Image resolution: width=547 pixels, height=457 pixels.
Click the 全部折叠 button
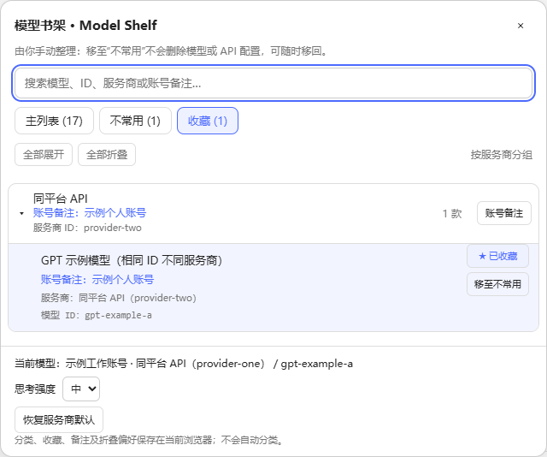coord(107,154)
